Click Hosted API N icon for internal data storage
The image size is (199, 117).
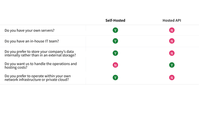pyautogui.click(x=172, y=53)
